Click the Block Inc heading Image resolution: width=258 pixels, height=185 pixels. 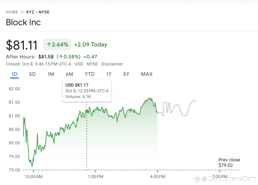(23, 22)
